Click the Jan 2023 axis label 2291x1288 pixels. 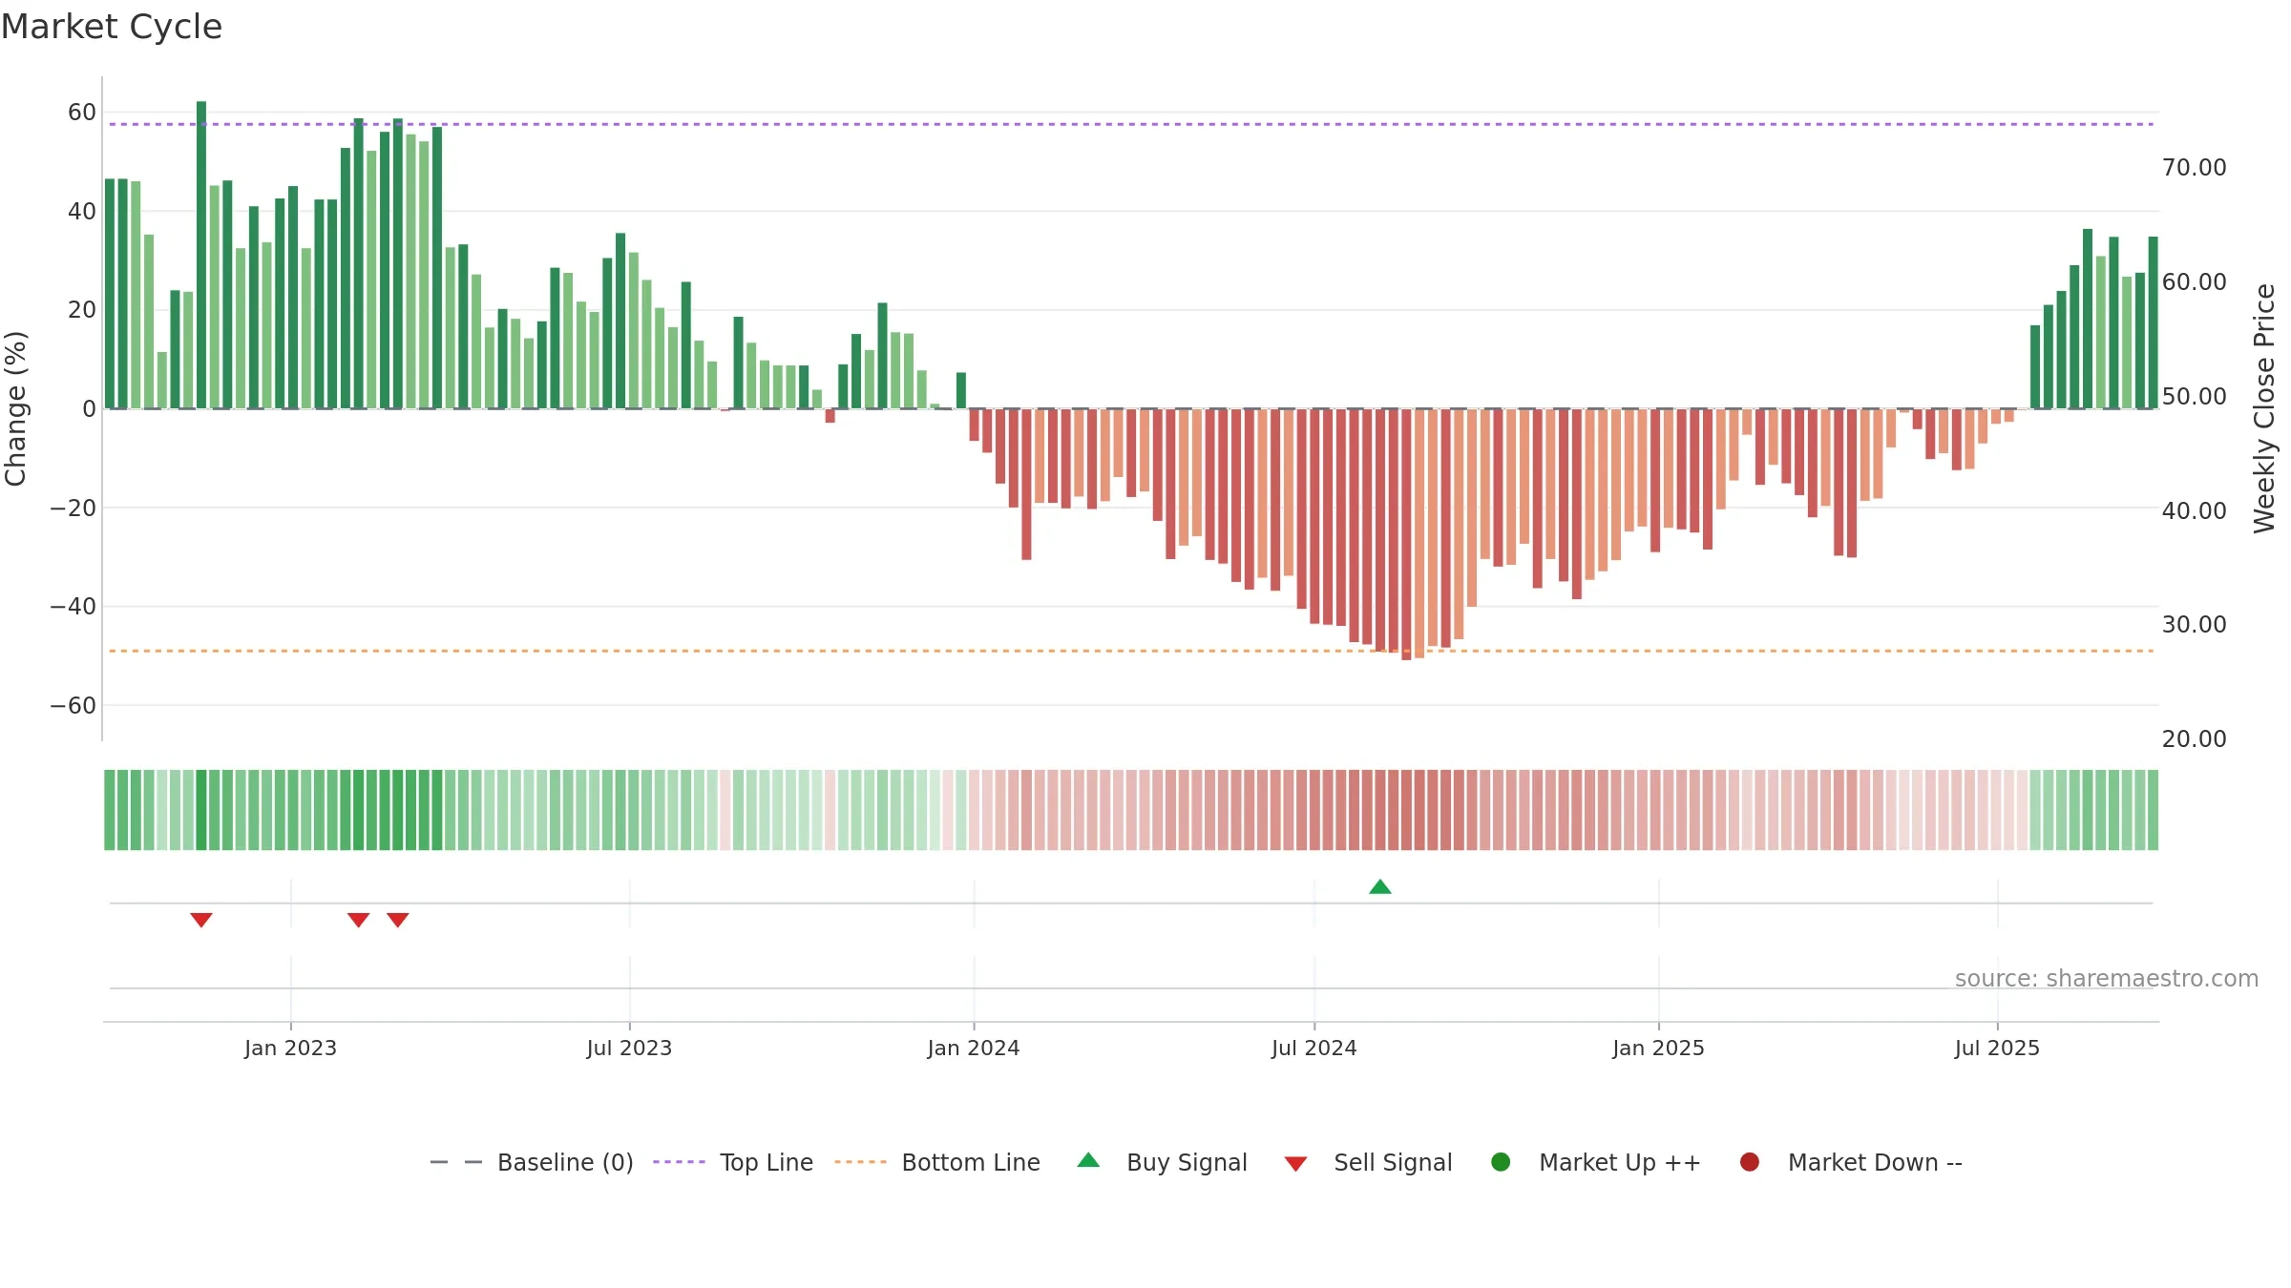(290, 1049)
